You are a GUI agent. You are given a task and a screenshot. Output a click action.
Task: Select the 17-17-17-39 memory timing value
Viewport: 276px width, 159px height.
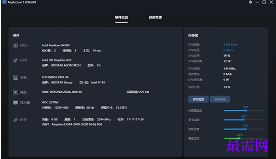click(135, 119)
